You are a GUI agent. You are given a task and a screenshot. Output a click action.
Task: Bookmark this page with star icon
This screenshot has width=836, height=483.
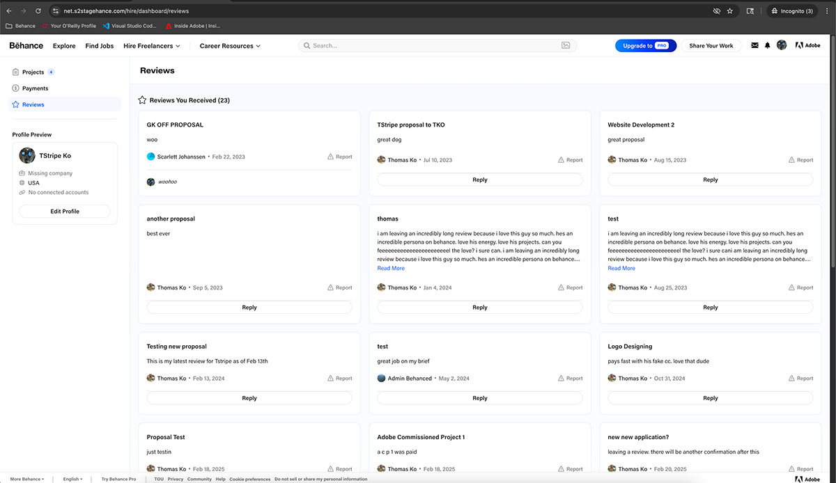[729, 11]
